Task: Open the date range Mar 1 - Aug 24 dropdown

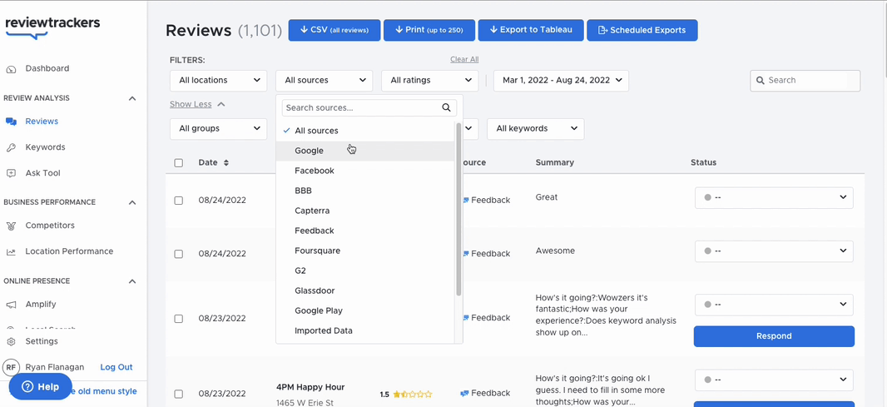Action: (561, 81)
